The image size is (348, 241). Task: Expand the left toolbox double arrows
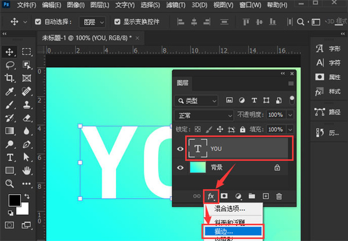click(5, 34)
